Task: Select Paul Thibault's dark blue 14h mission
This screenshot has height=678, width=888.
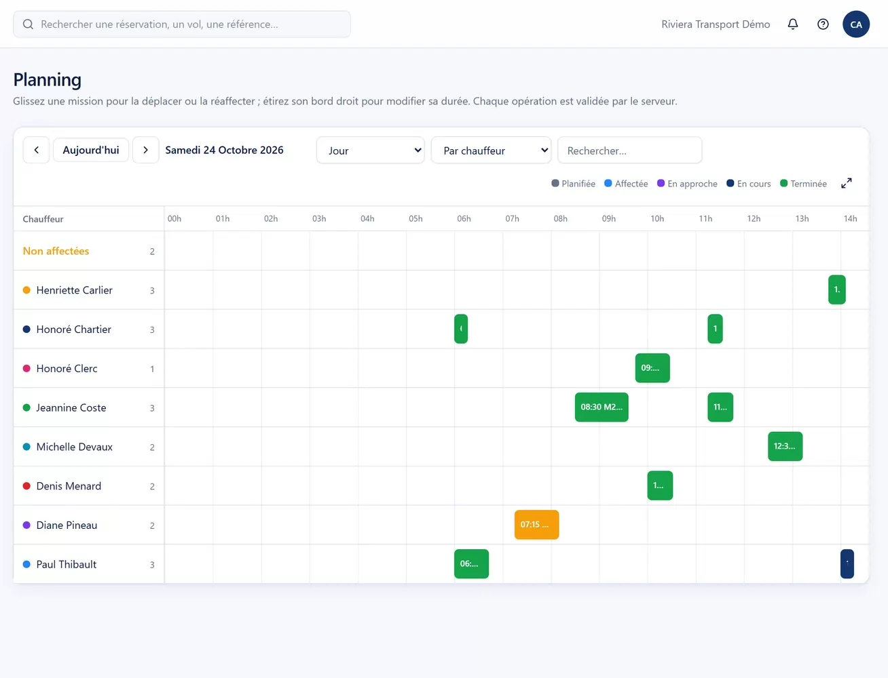Action: click(x=847, y=564)
